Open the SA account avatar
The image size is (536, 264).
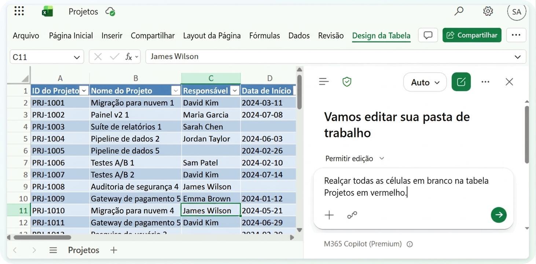coord(517,12)
